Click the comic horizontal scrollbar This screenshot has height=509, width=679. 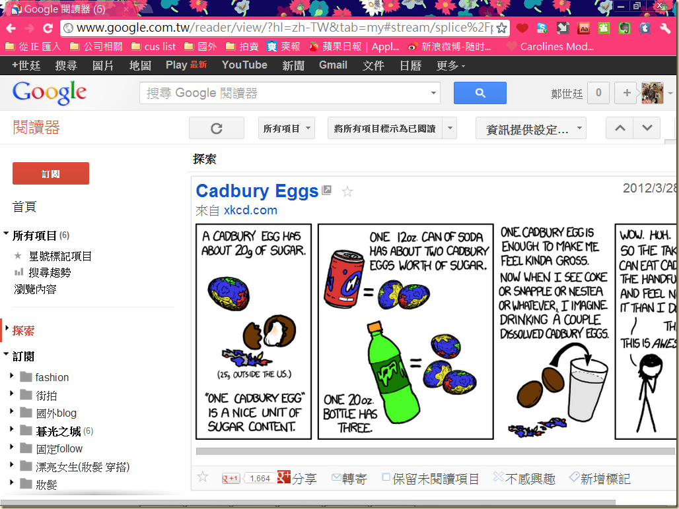tap(435, 451)
